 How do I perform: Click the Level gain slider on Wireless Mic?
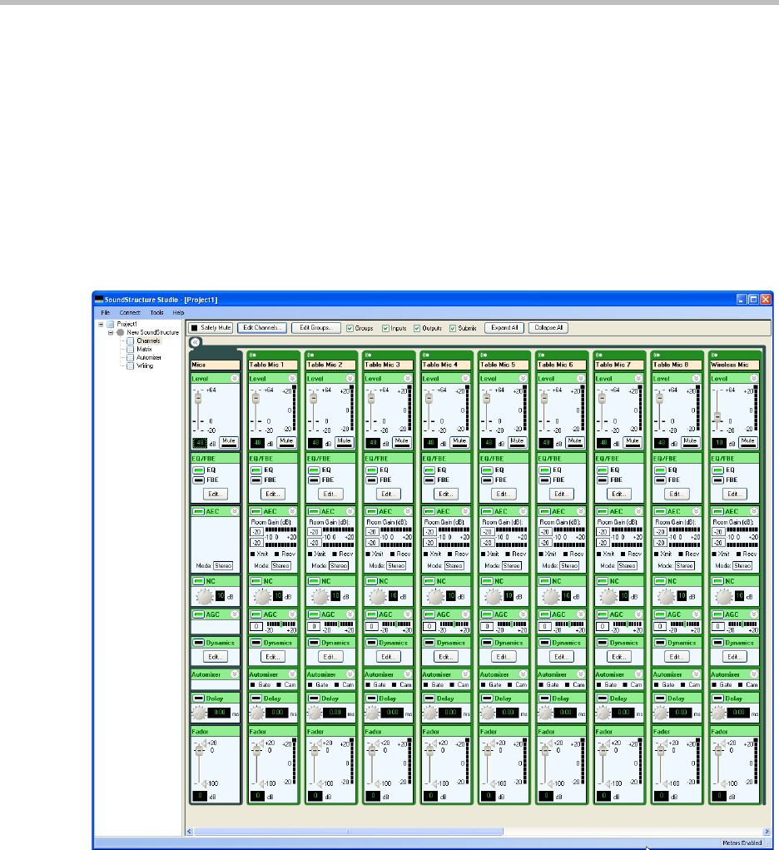point(717,416)
